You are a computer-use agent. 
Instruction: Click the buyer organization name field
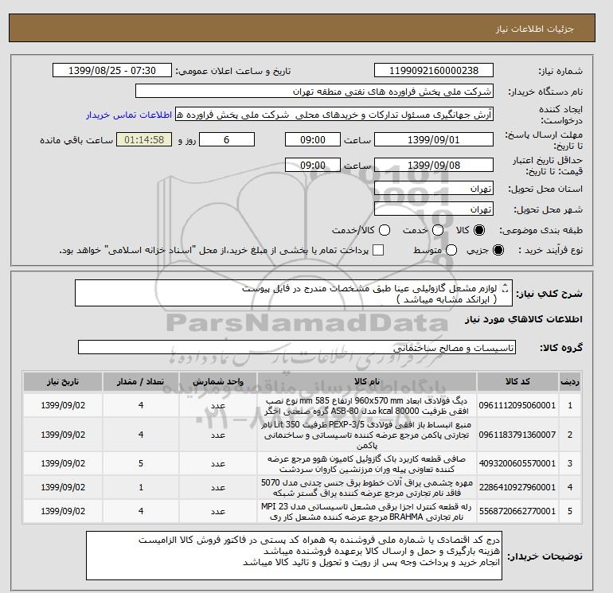click(x=314, y=91)
